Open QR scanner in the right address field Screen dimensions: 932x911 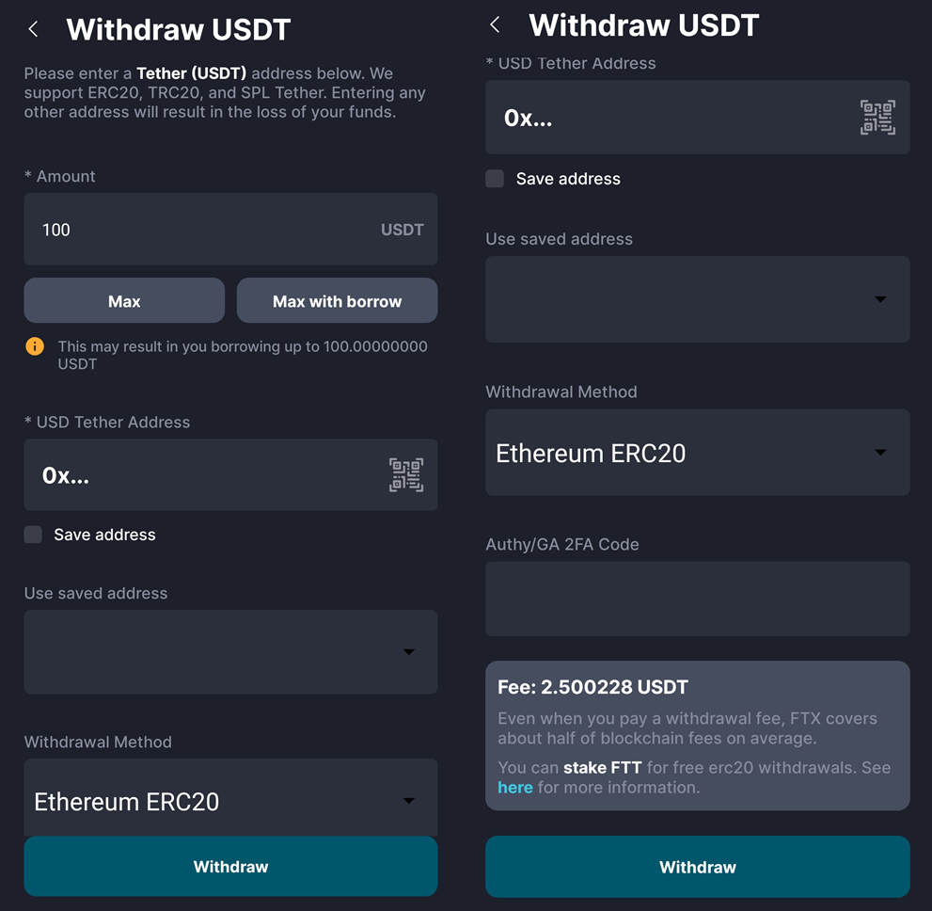(x=877, y=118)
